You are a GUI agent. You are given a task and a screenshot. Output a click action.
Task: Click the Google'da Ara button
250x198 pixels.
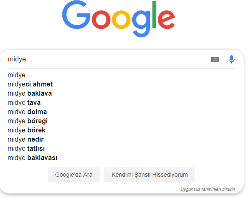click(x=74, y=175)
